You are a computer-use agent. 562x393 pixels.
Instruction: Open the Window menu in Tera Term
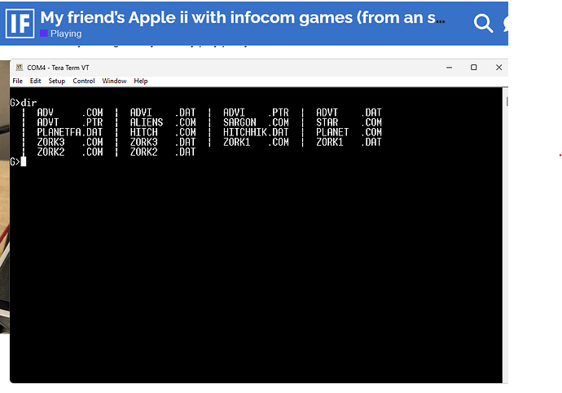click(114, 81)
